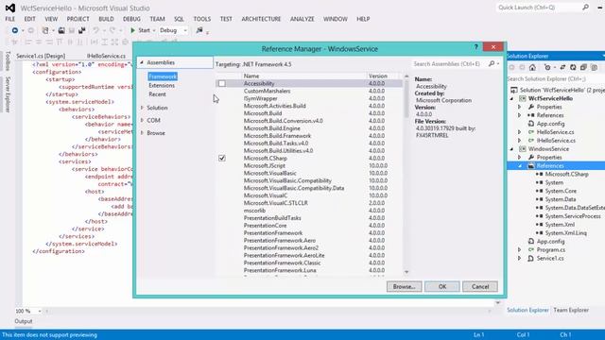Image resolution: width=605 pixels, height=340 pixels.
Task: Switch to the IHelloService.cs tab
Action: (x=106, y=56)
